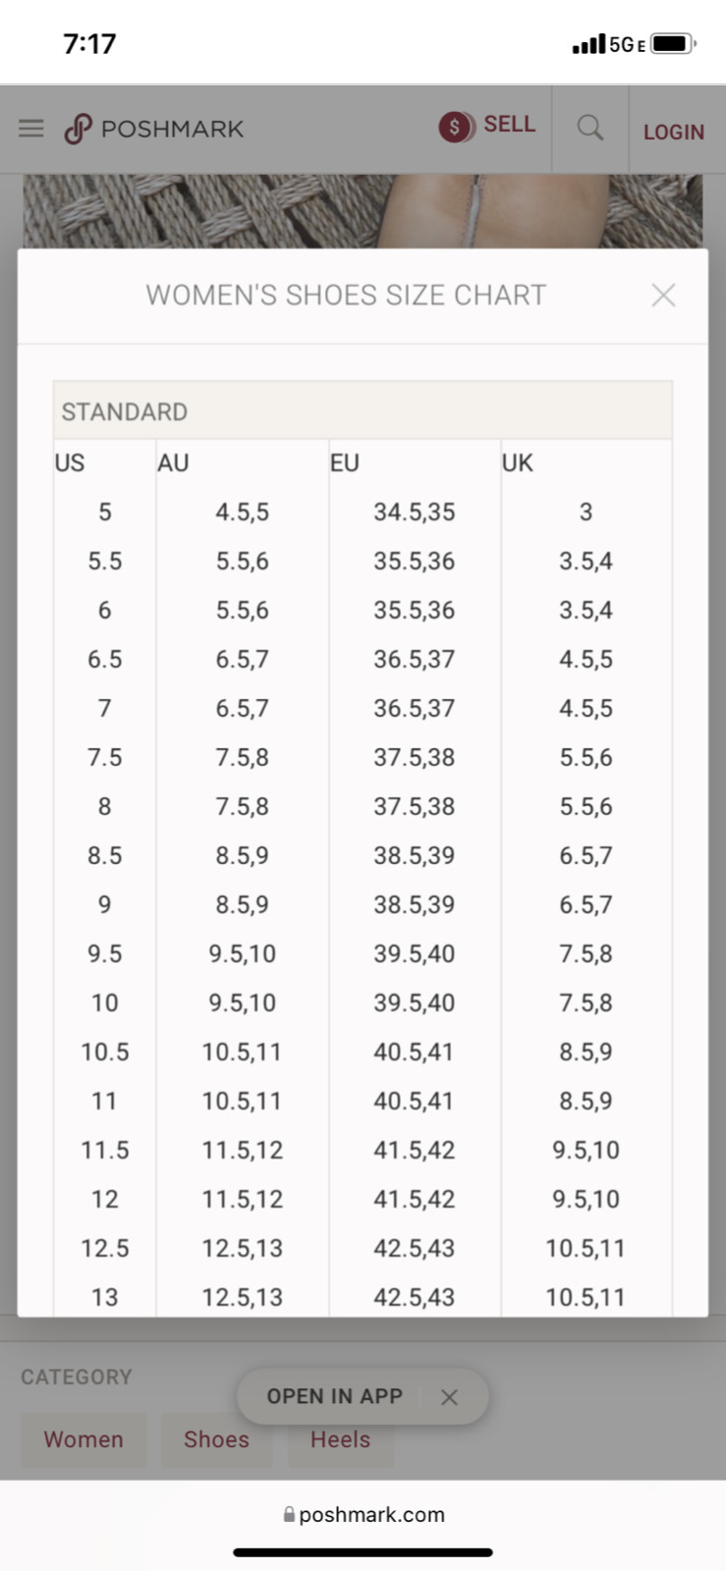Tap the lock icon beside poshmark.com
The image size is (726, 1571).
pos(289,1514)
